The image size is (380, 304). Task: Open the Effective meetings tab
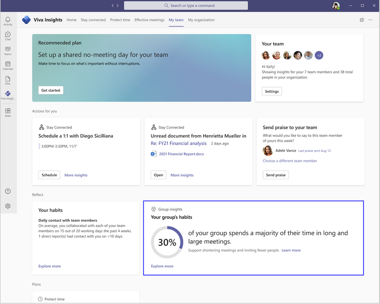[x=149, y=20]
